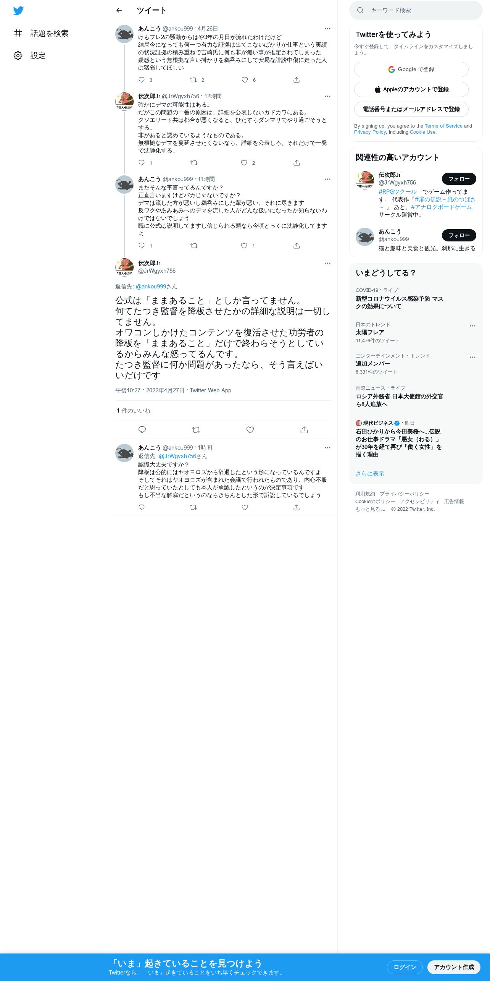Click さらに表示 under trends
Screen dimensions: 490x981
point(370,474)
